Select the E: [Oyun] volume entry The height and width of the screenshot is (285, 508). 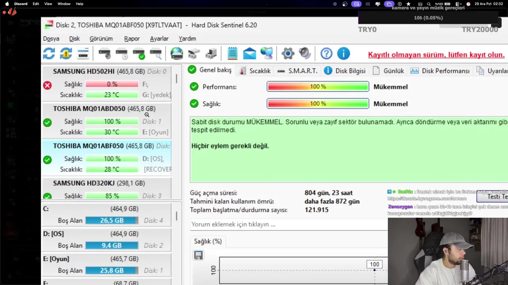coord(107,264)
